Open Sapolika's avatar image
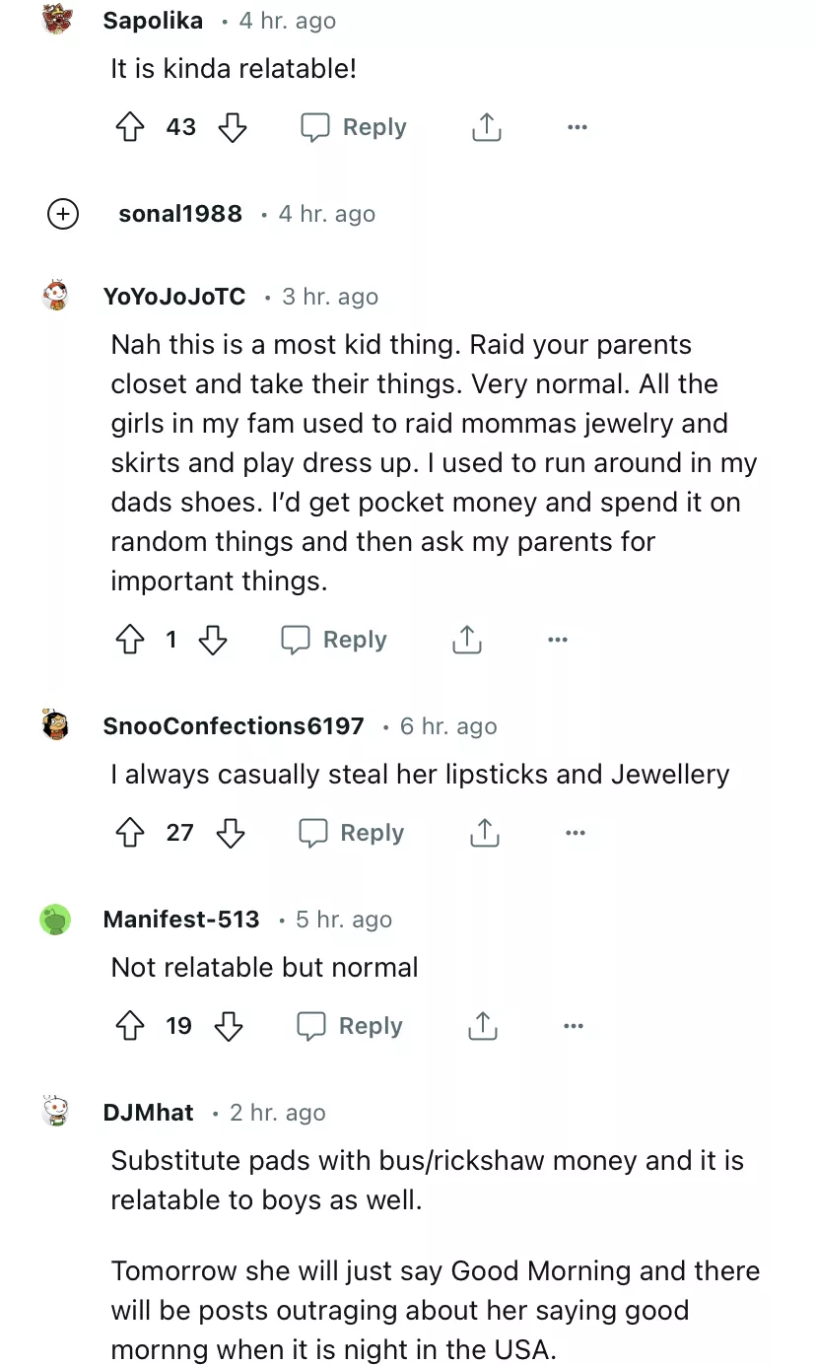This screenshot has width=816, height=1365. pyautogui.click(x=57, y=19)
